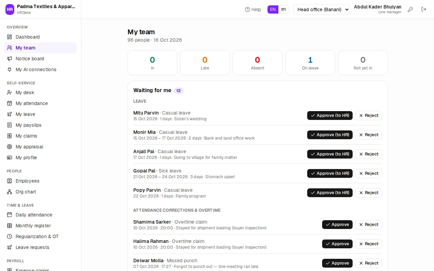Open My attendance calendar icon
The width and height of the screenshot is (434, 271).
[x=9, y=103]
